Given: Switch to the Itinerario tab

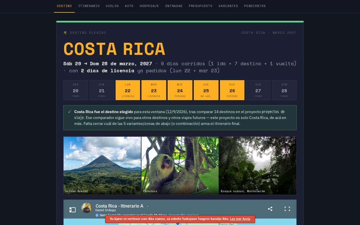Looking at the screenshot, I should (x=89, y=6).
